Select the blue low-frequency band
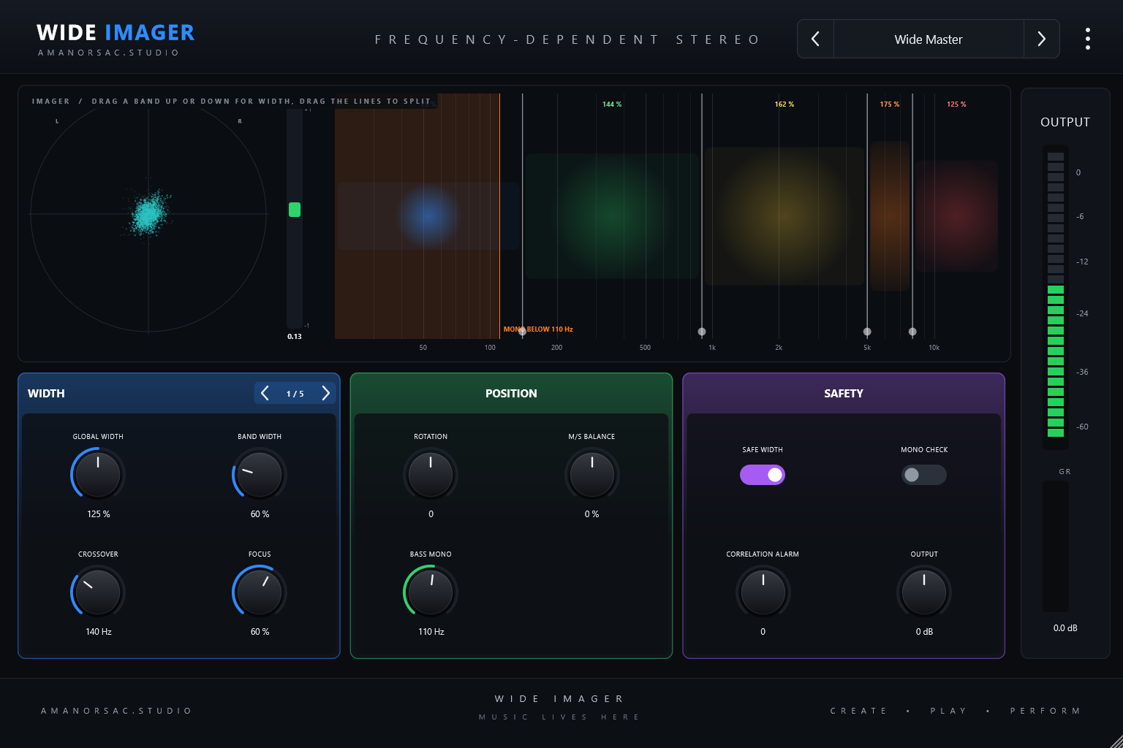The width and height of the screenshot is (1123, 748). coord(428,216)
